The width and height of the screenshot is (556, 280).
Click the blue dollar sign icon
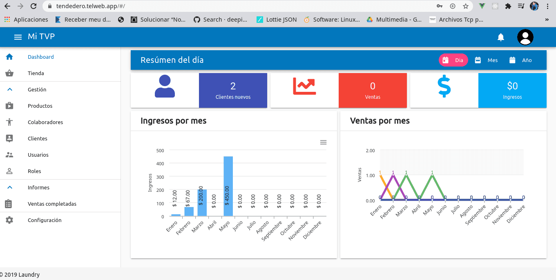point(444,86)
